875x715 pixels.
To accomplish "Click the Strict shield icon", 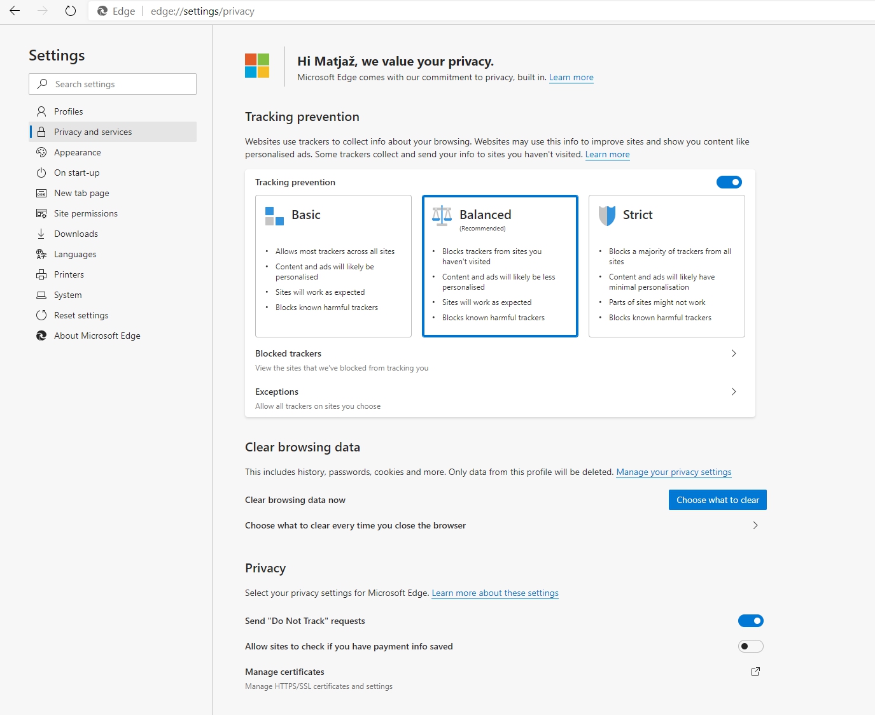I will pyautogui.click(x=607, y=216).
